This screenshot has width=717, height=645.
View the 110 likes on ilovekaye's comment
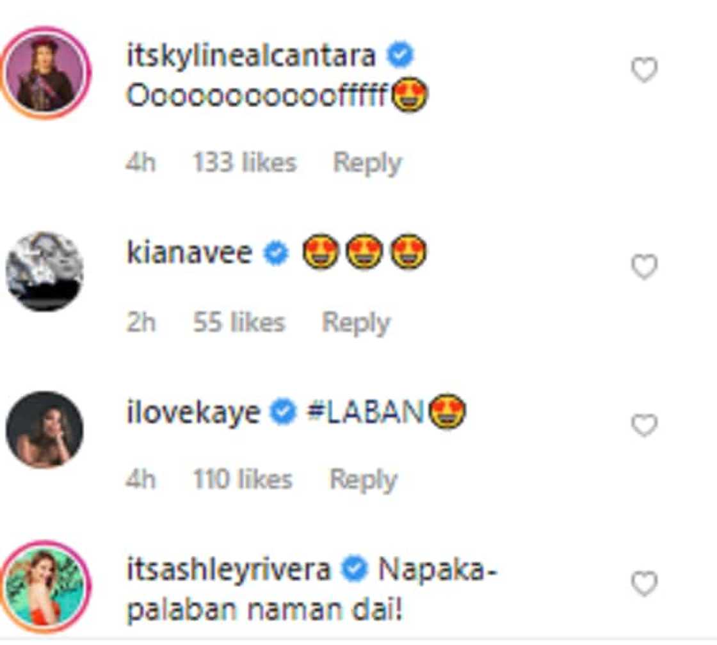[x=243, y=480]
